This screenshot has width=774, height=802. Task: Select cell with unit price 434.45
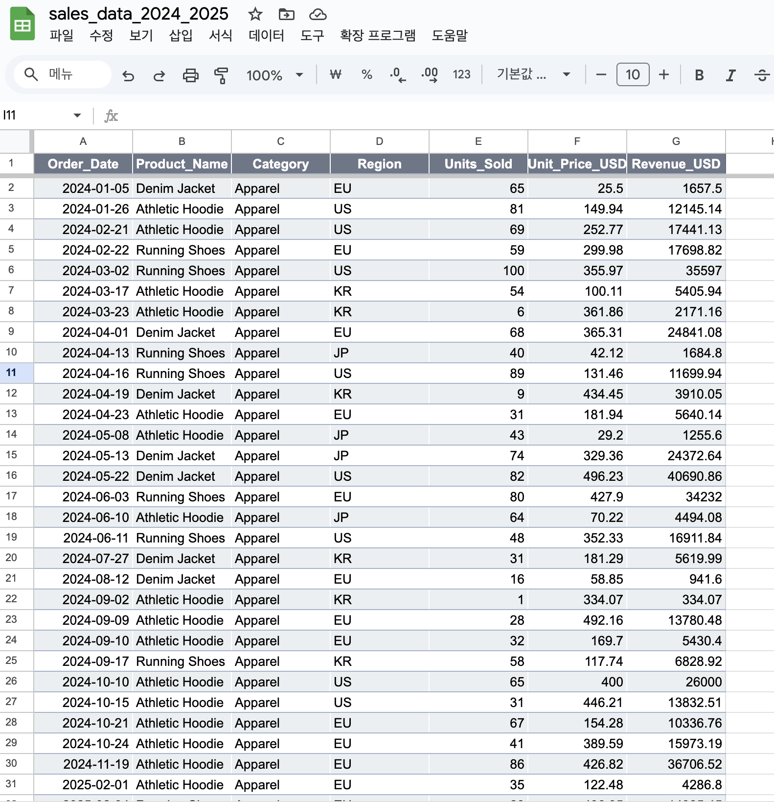577,394
